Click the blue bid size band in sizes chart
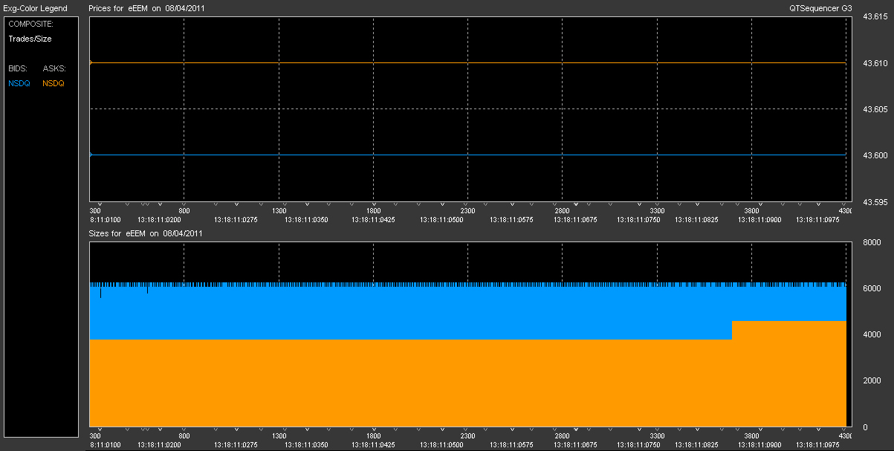The height and width of the screenshot is (451, 894). point(467,312)
